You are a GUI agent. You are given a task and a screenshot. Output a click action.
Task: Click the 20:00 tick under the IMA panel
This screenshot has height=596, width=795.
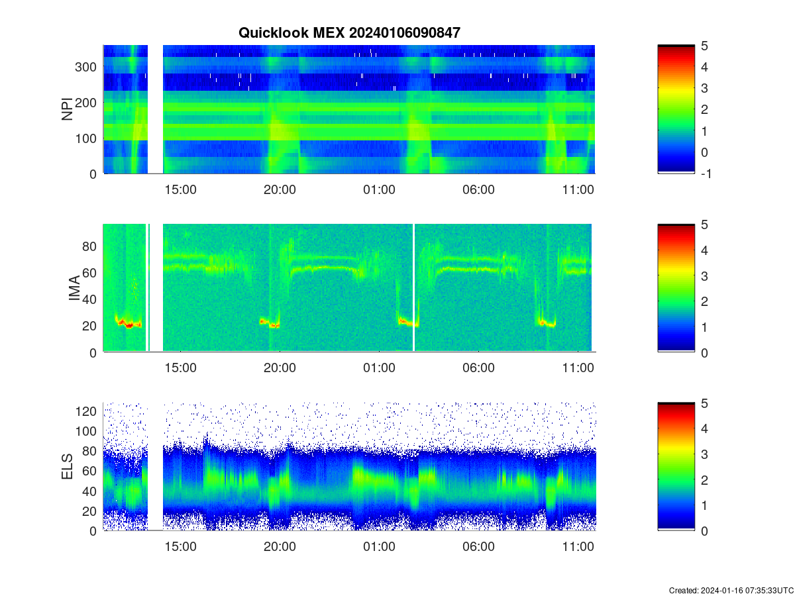[280, 368]
